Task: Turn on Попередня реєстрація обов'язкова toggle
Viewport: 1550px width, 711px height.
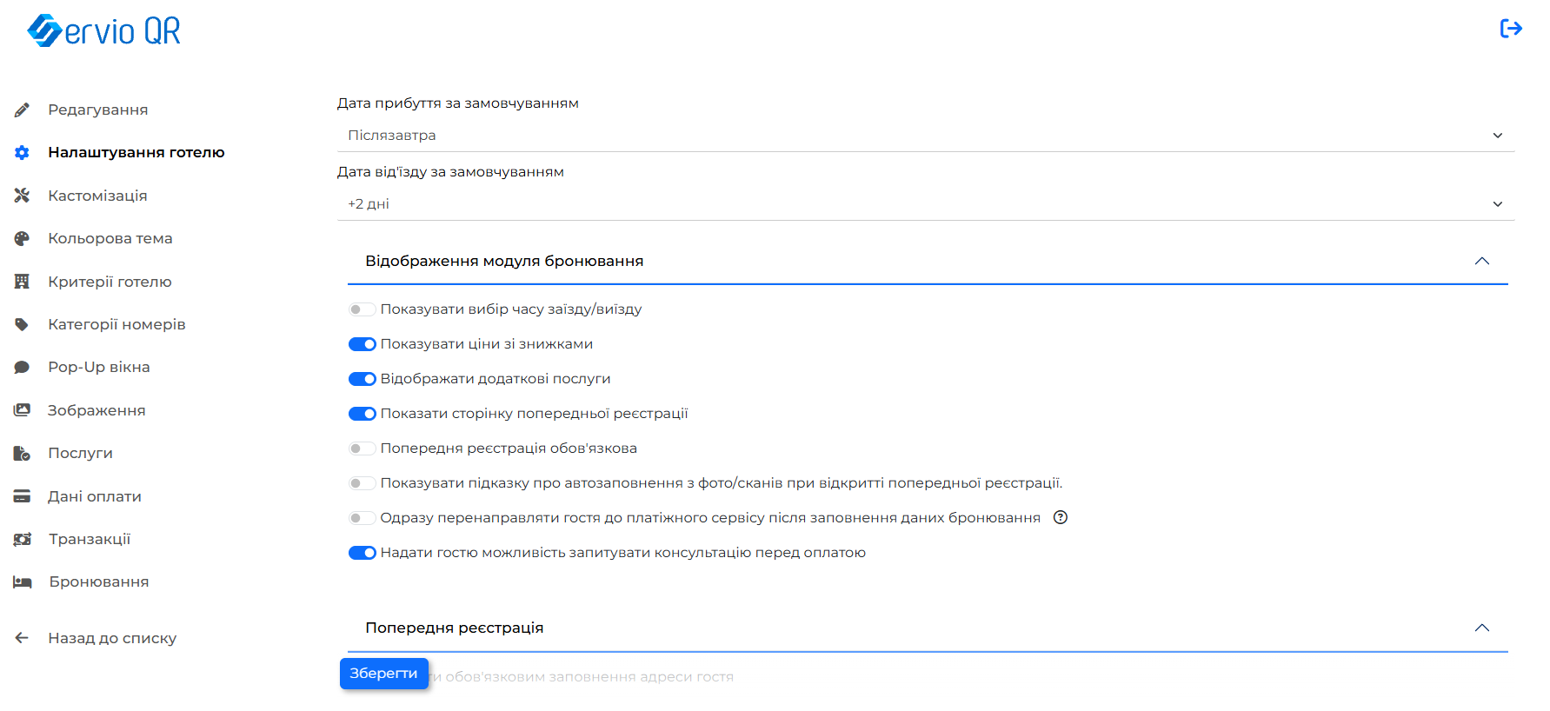Action: point(362,449)
